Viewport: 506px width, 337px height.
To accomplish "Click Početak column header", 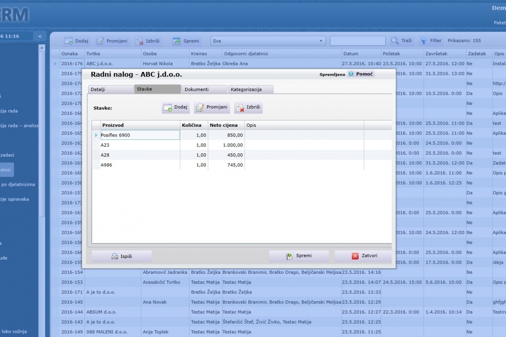I will click(x=402, y=53).
